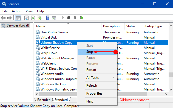
Task: Click Automatic startup type of User Profile Service
Action: (x=151, y=32)
